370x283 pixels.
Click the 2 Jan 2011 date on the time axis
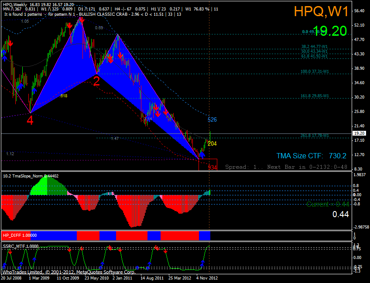pyautogui.click(x=122, y=278)
